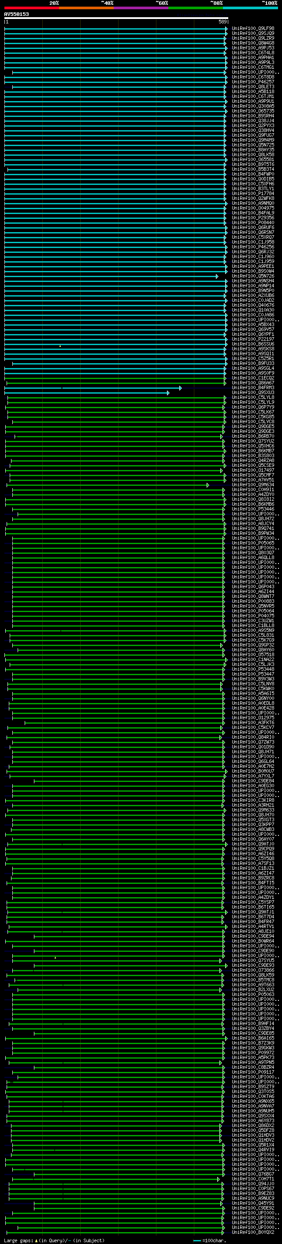Select the UniRef100_Q6P7Y9 label
This screenshot has width=282, height=1244.
point(252,407)
